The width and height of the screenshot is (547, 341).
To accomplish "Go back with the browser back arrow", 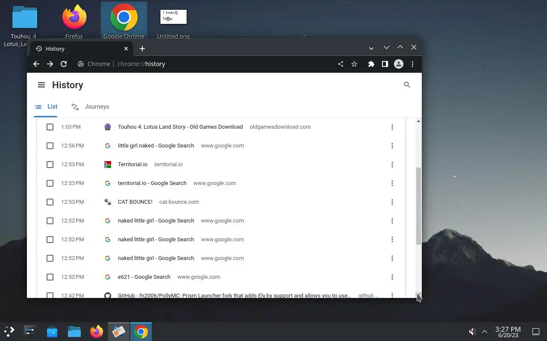I will tap(36, 64).
